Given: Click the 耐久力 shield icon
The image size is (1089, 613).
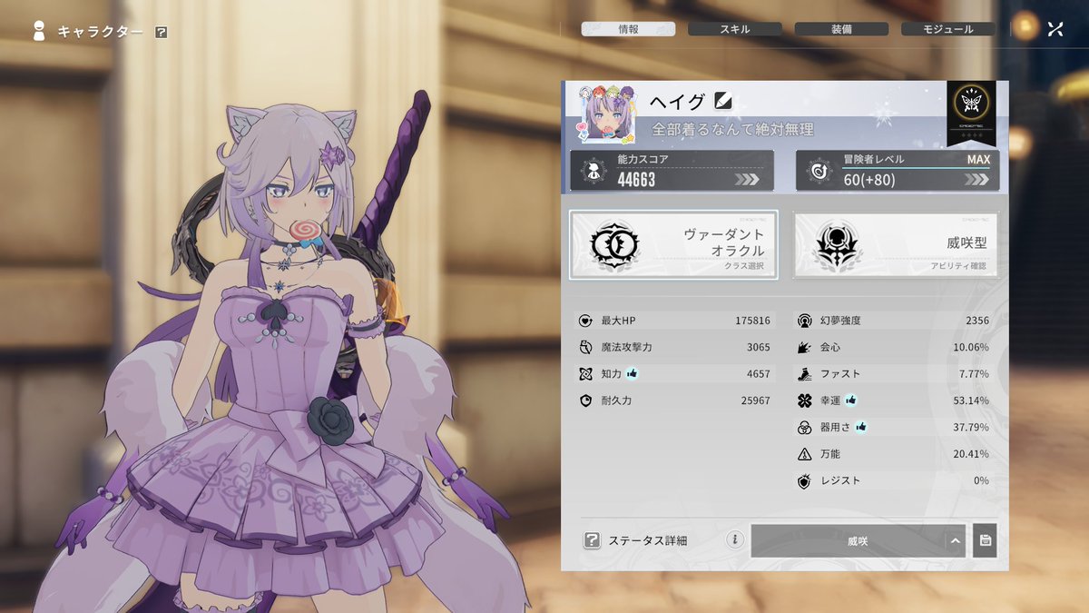Looking at the screenshot, I should tap(585, 400).
